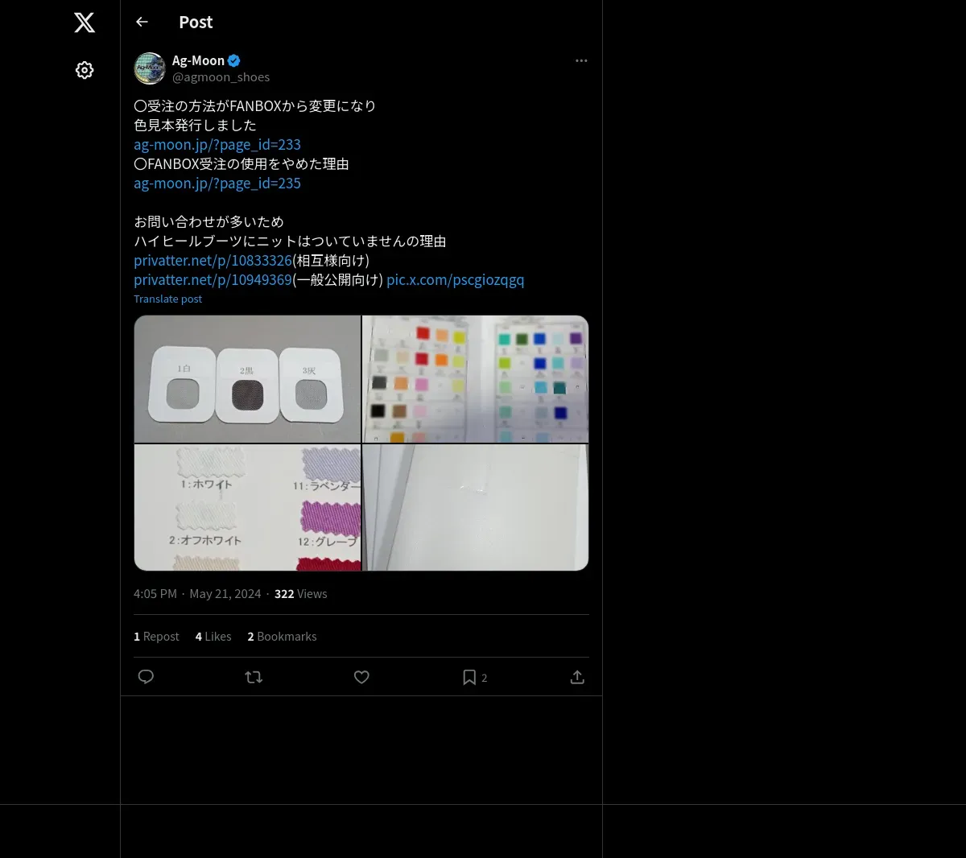Go back using the arrow icon
Screen dimensions: 966x858
[x=142, y=22]
